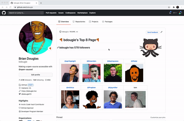Viewport: 184px width, 121px height.
Task: Bookmark the page with the star icon
Action: pyautogui.click(x=169, y=7)
